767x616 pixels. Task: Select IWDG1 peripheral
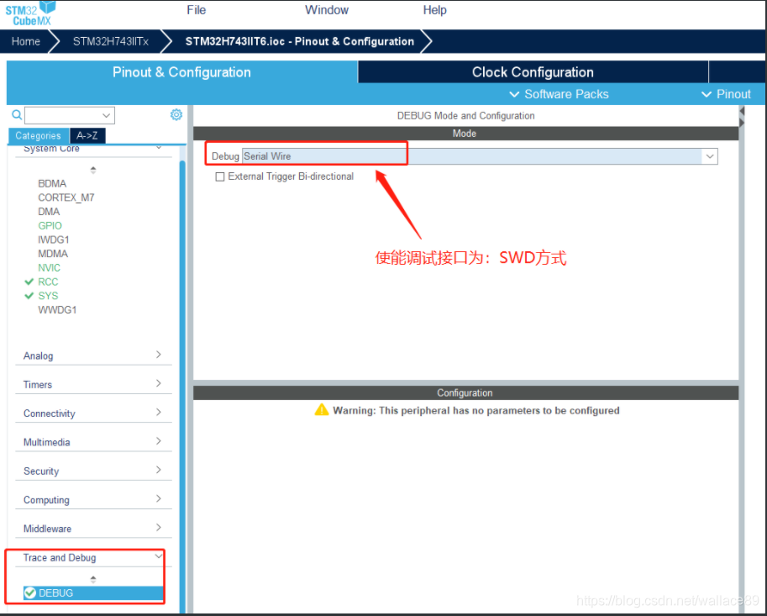coord(54,240)
